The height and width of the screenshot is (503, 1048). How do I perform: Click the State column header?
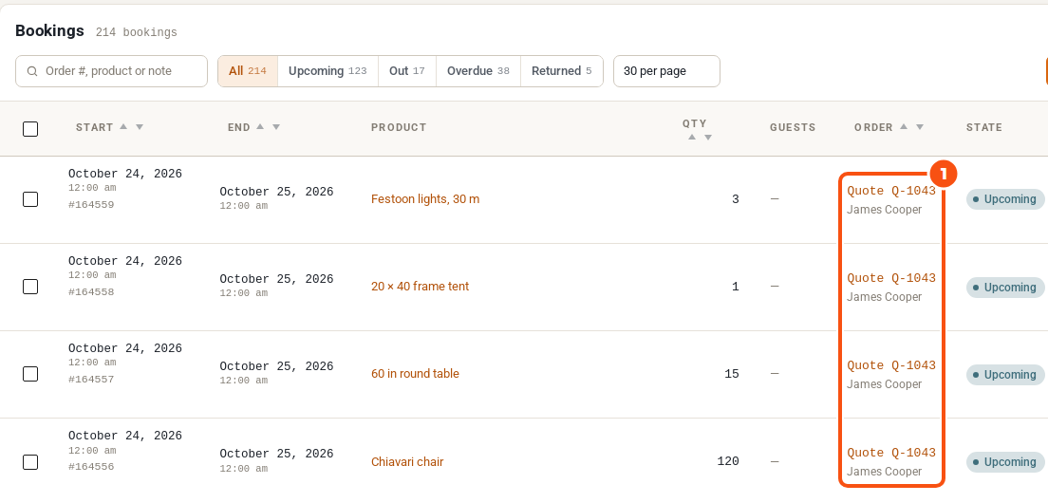tap(983, 127)
